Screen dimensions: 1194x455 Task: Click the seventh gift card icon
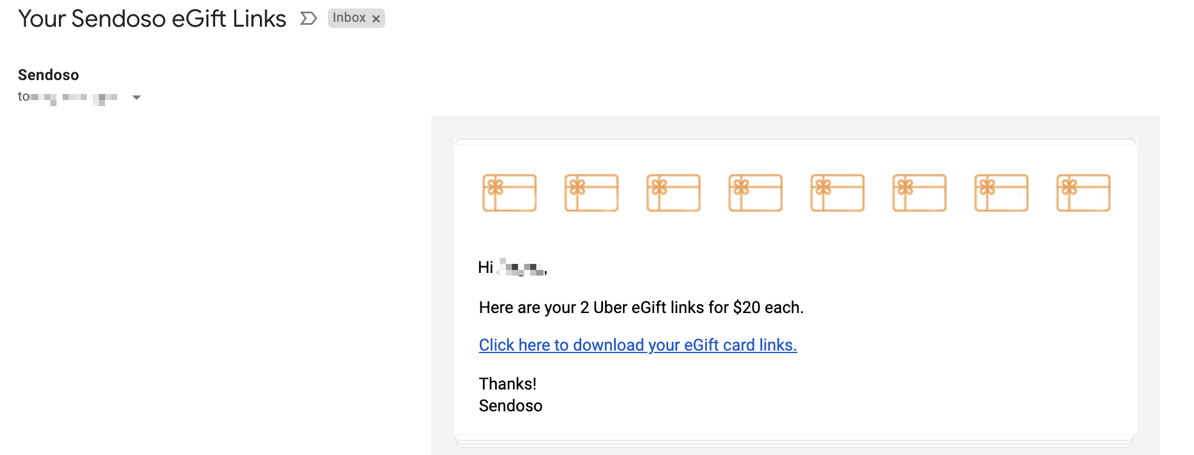coord(1001,193)
